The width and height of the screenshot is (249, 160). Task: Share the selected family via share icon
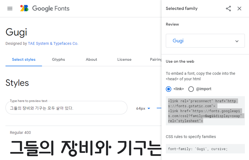tap(228, 9)
